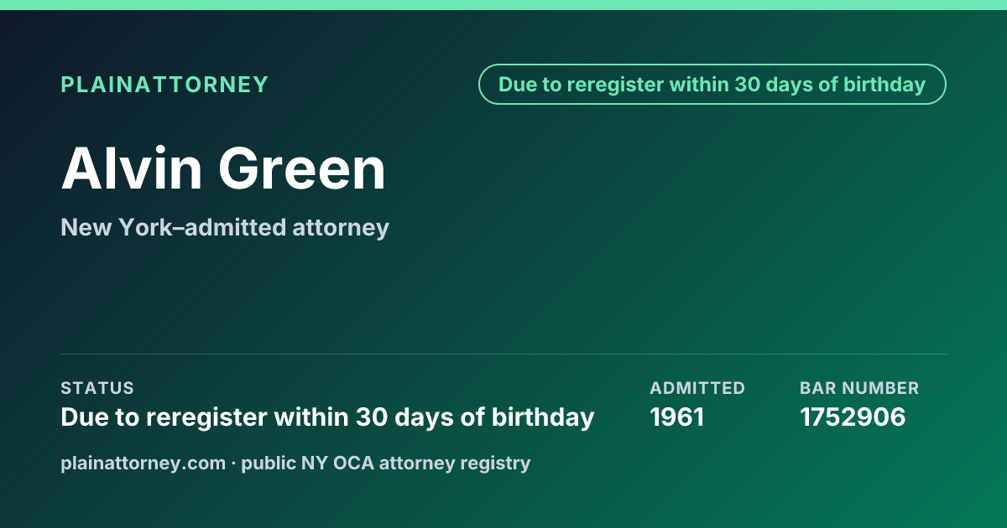Click the dot separator in the footer line
1007x528 pixels.
[x=234, y=463]
